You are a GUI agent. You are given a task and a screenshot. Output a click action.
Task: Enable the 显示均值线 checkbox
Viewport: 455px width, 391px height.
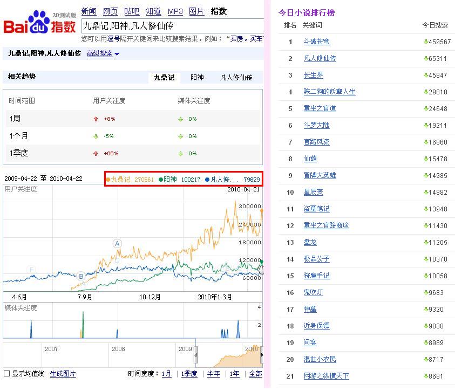coord(7,374)
